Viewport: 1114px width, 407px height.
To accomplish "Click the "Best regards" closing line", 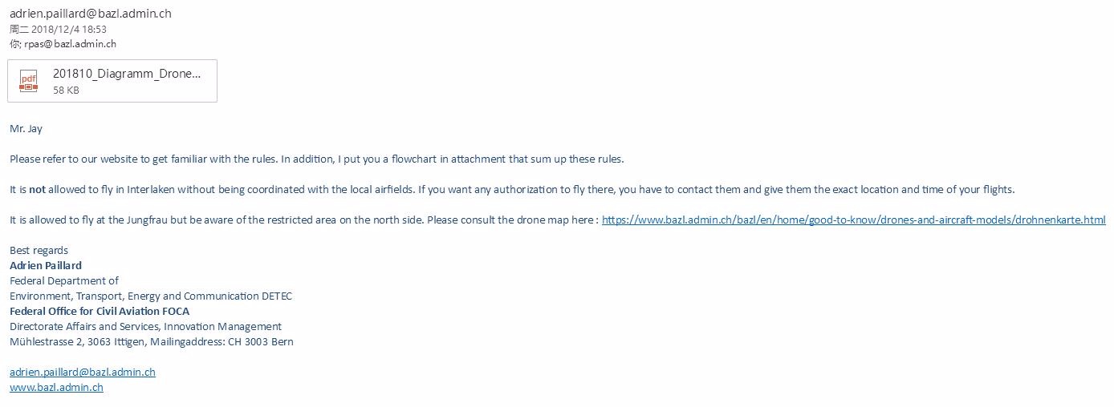I will [x=39, y=250].
